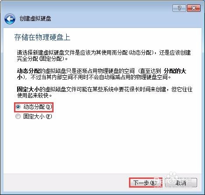Click the blank white area below options
Image resolution: width=205 pixels, height=195 pixels.
102,146
